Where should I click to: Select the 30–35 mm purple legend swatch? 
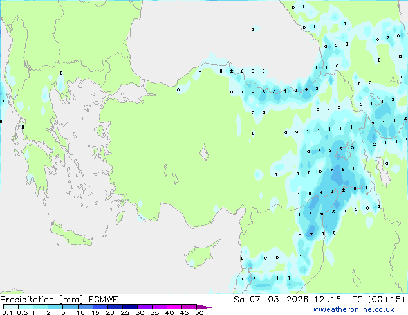pos(144,307)
